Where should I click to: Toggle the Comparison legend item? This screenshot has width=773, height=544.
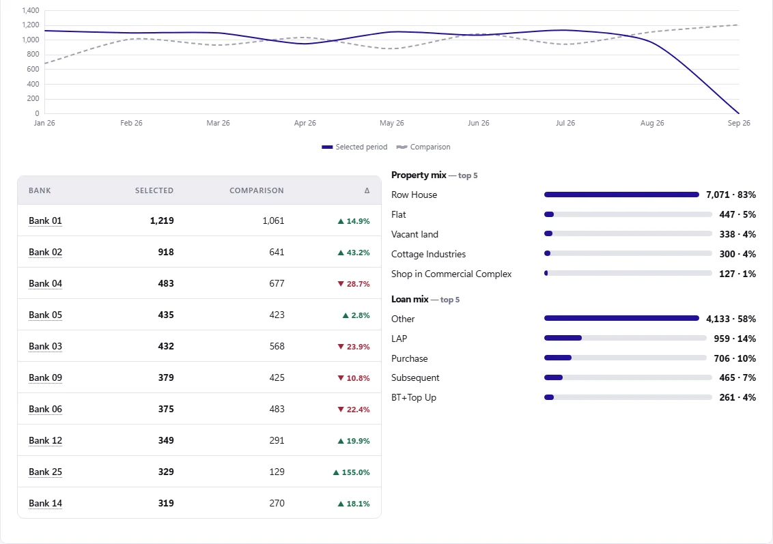[423, 147]
